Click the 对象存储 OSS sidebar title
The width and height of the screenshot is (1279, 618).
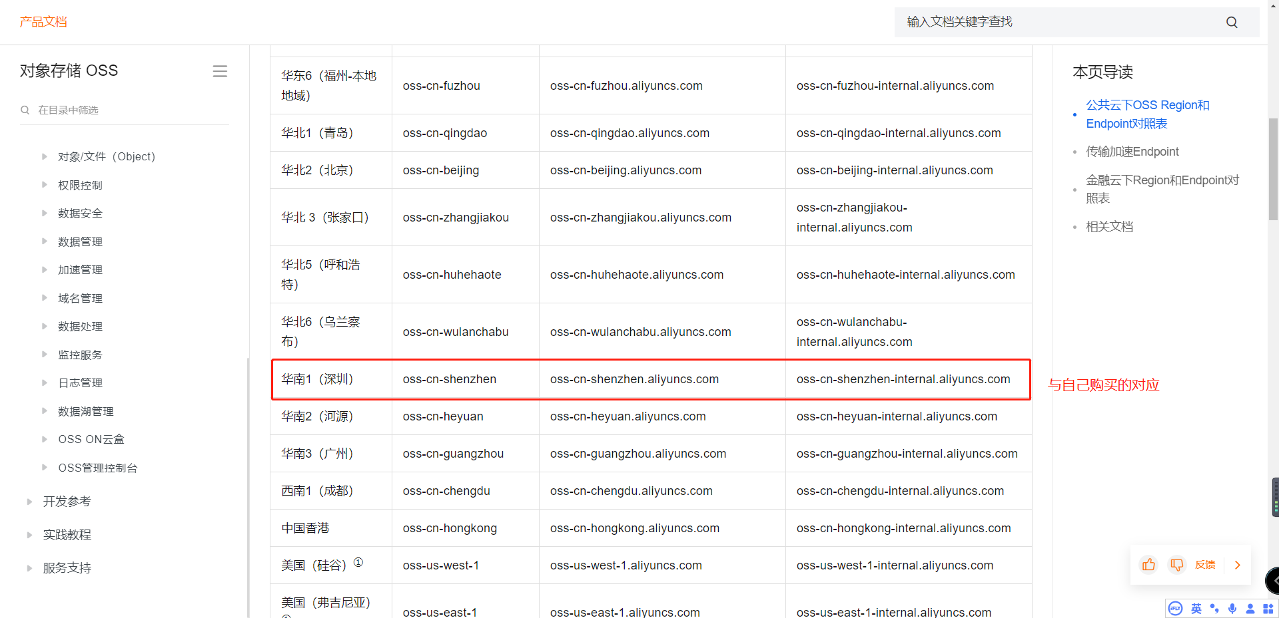(69, 71)
